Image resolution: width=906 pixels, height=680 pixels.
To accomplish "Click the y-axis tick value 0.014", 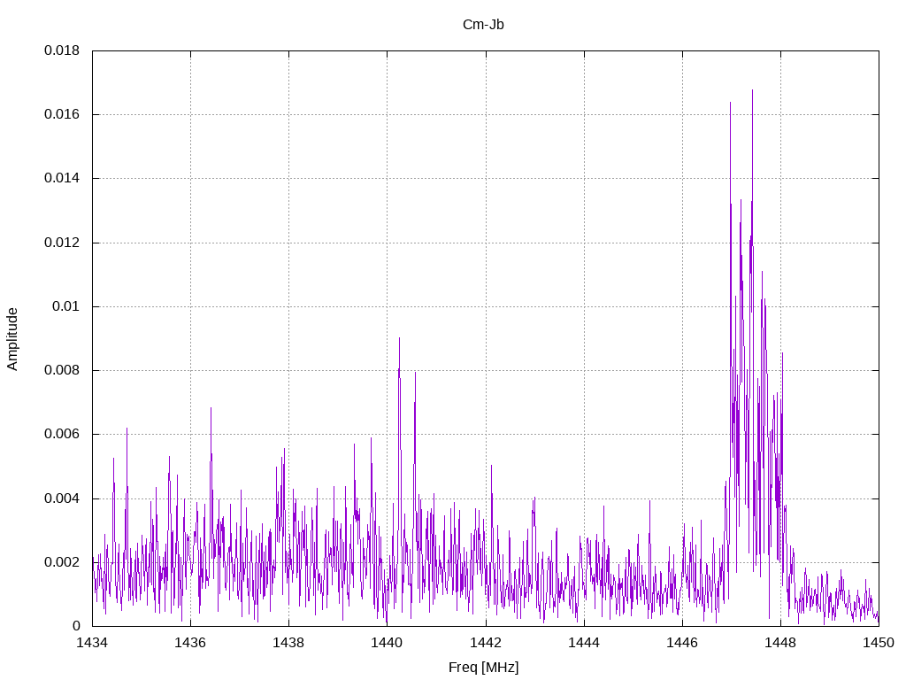I will click(62, 178).
